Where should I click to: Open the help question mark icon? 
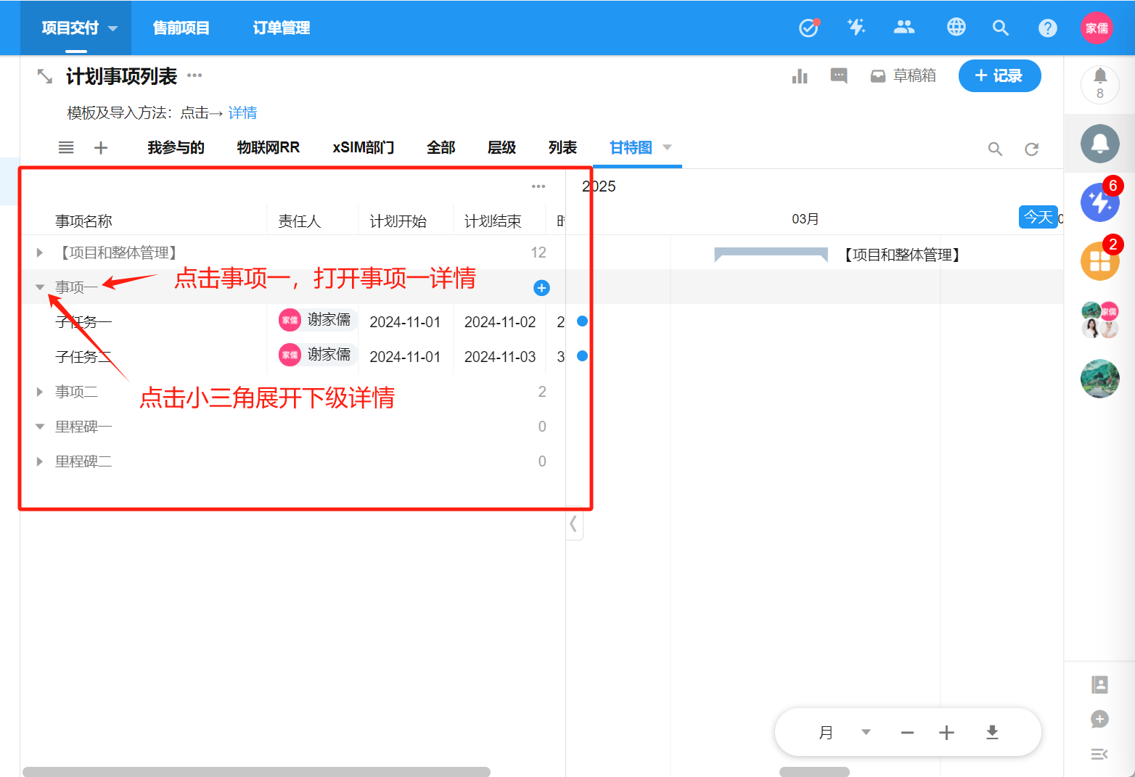pos(1047,28)
